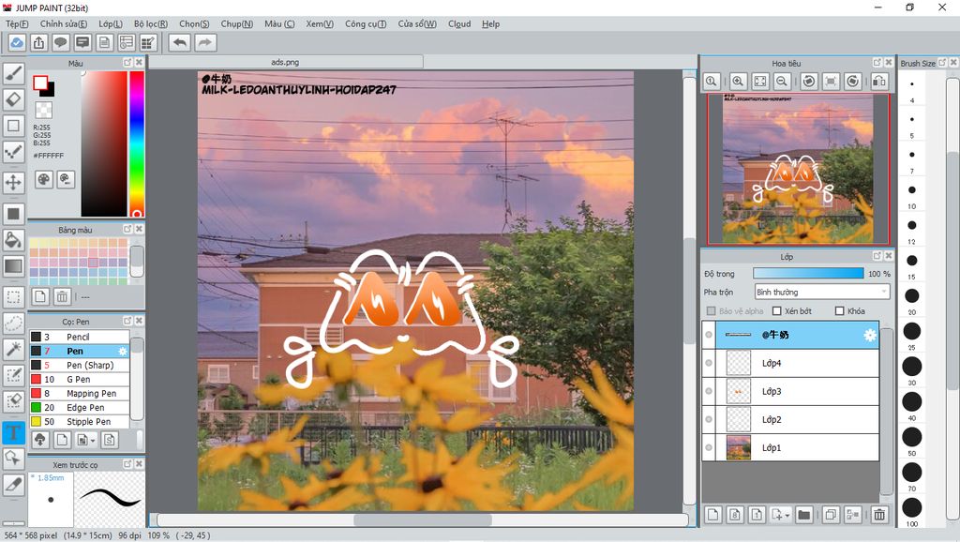Delete color from Bảng màu with trash icon
Screen dimensions: 960x542
(x=62, y=297)
